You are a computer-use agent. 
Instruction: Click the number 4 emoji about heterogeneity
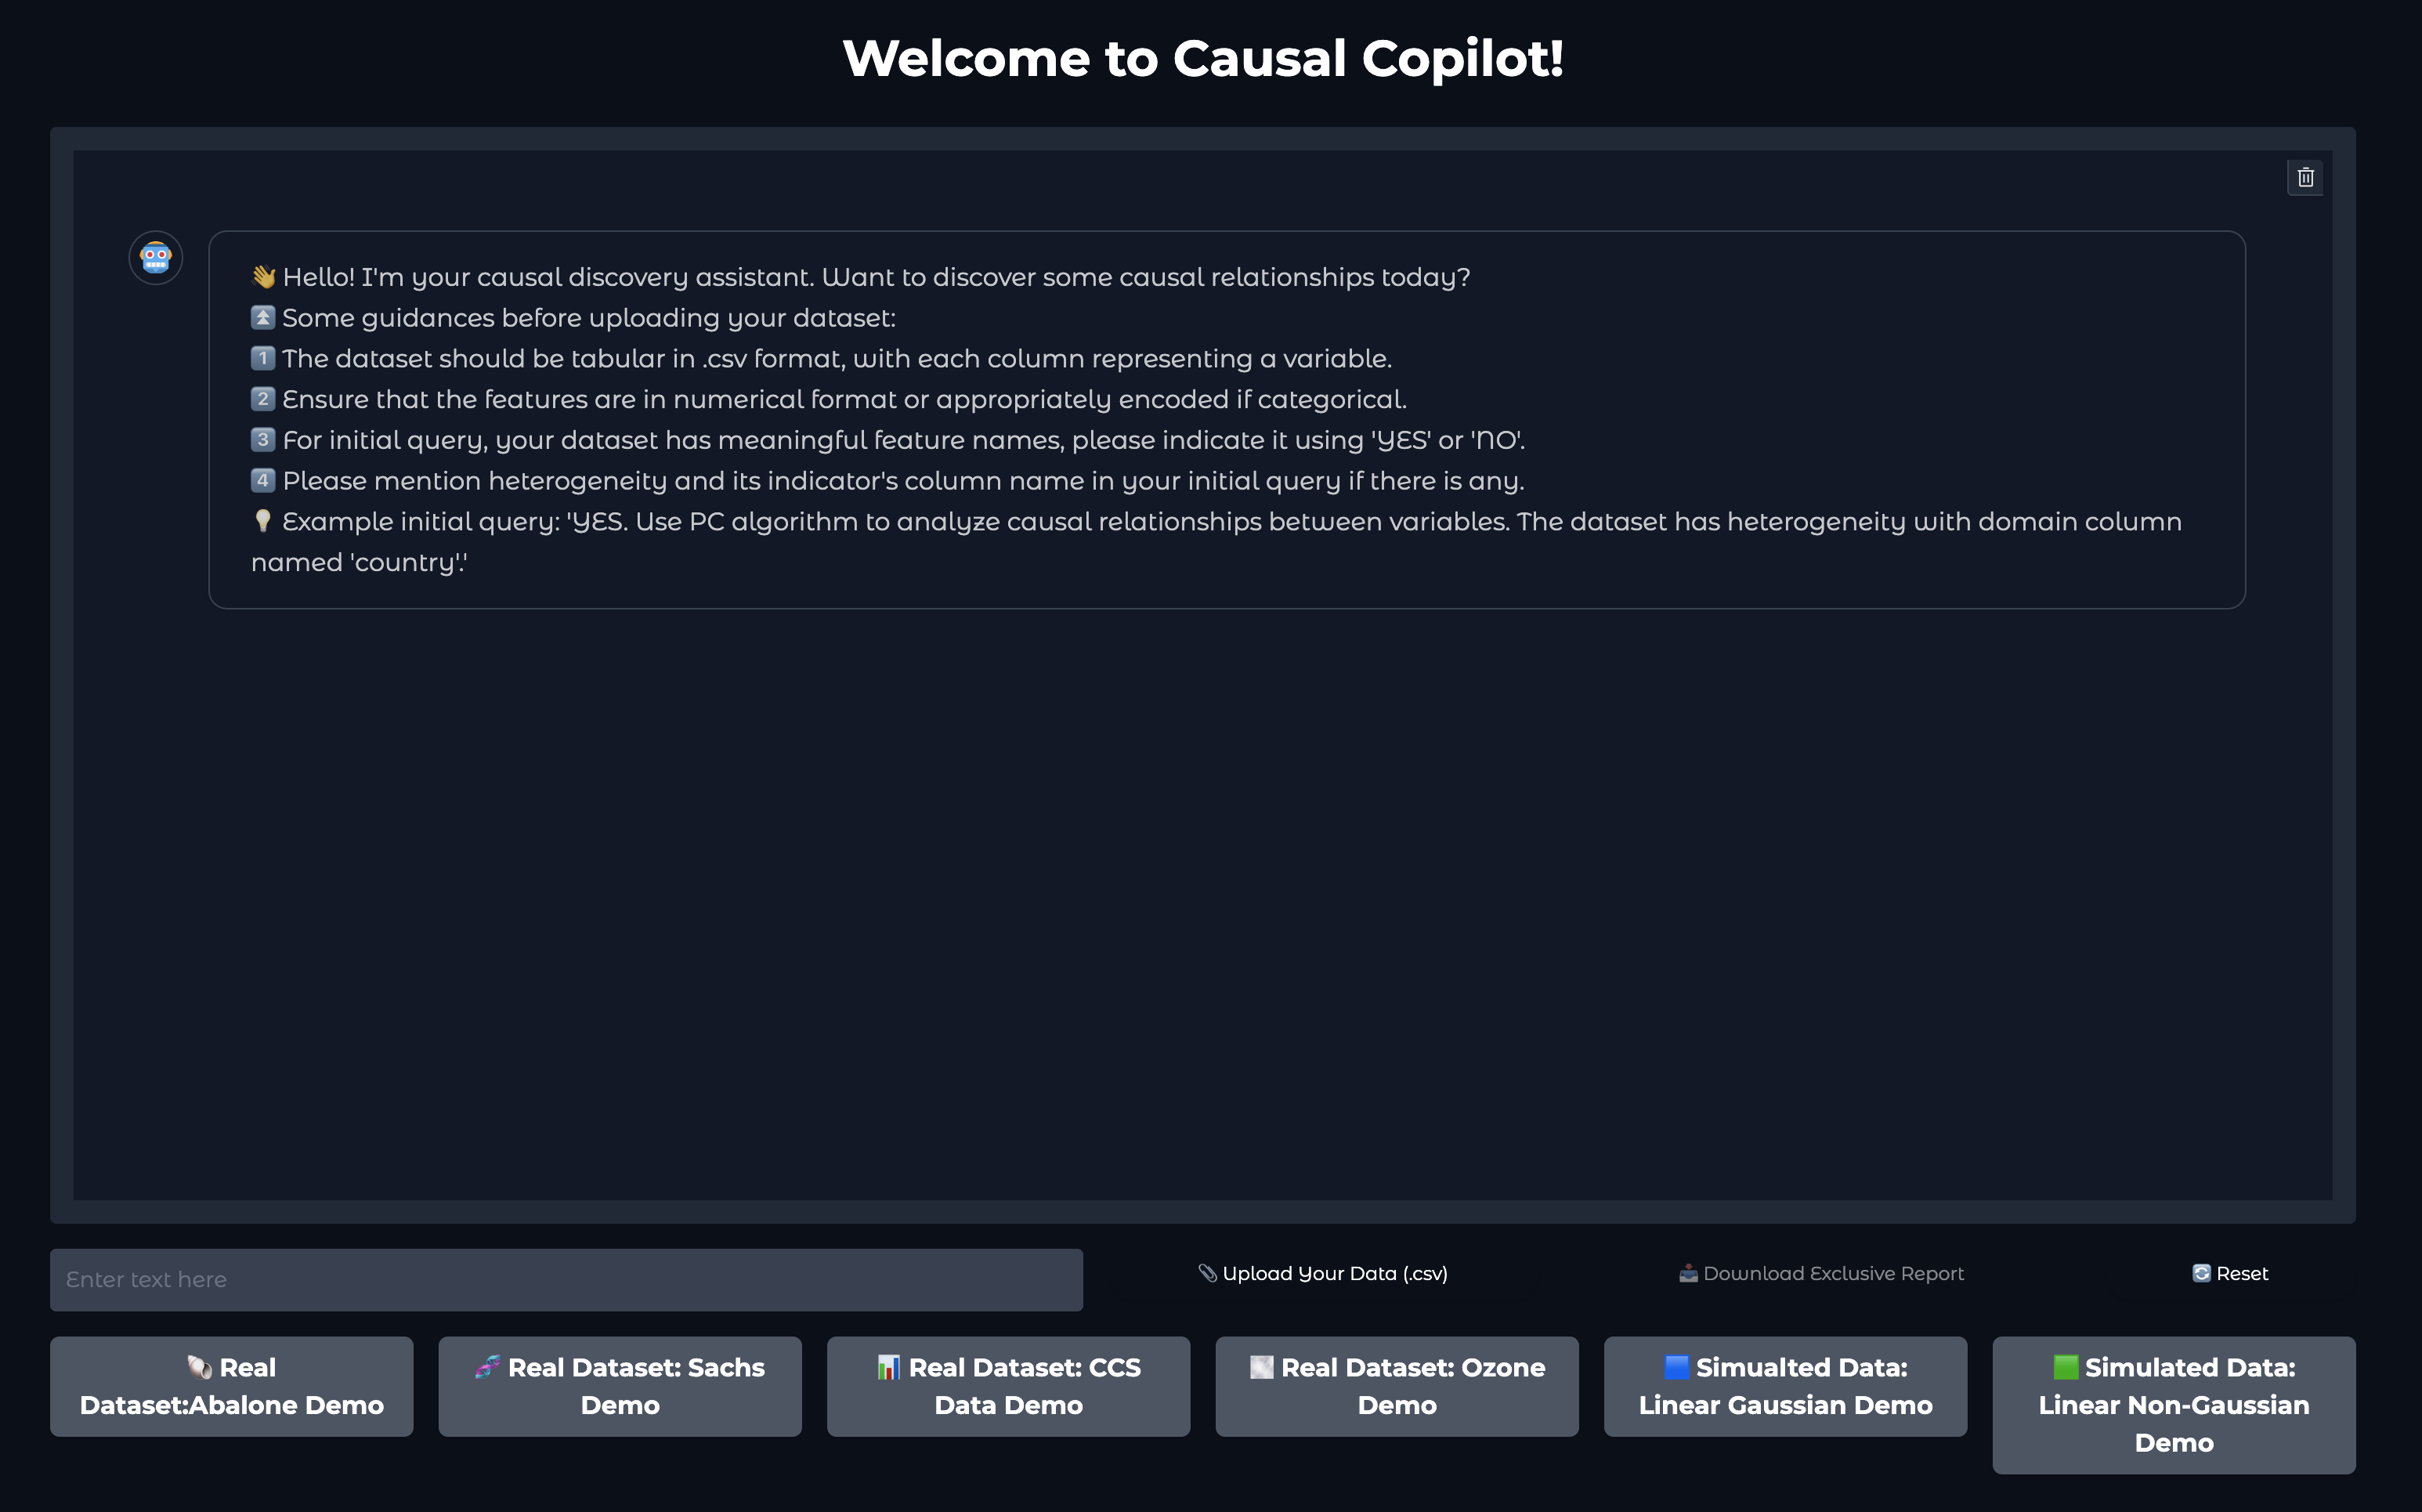pos(263,480)
